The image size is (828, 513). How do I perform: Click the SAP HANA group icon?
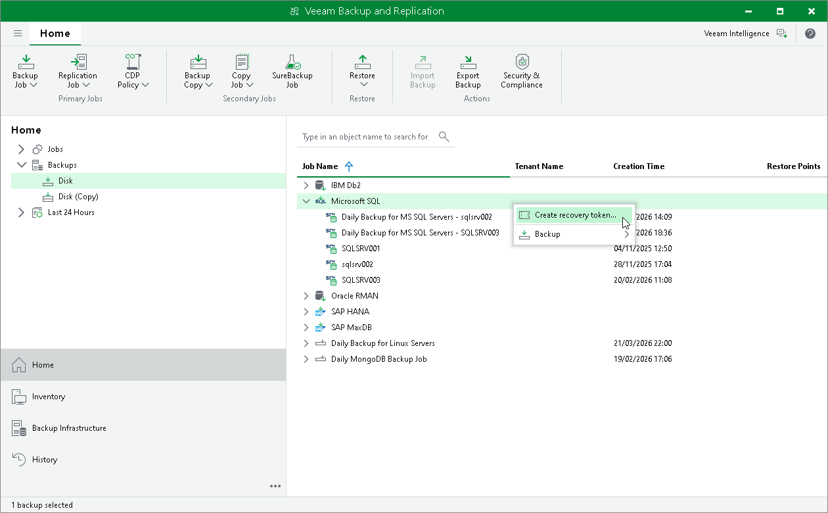321,312
